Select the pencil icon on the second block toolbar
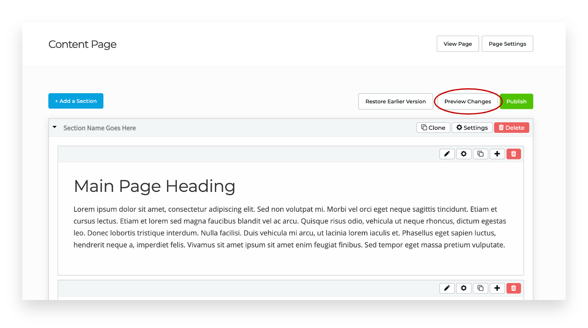The width and height of the screenshot is (588, 328). point(447,288)
